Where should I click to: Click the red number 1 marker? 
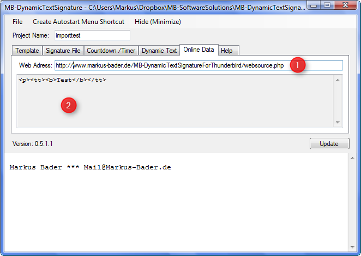tap(297, 65)
